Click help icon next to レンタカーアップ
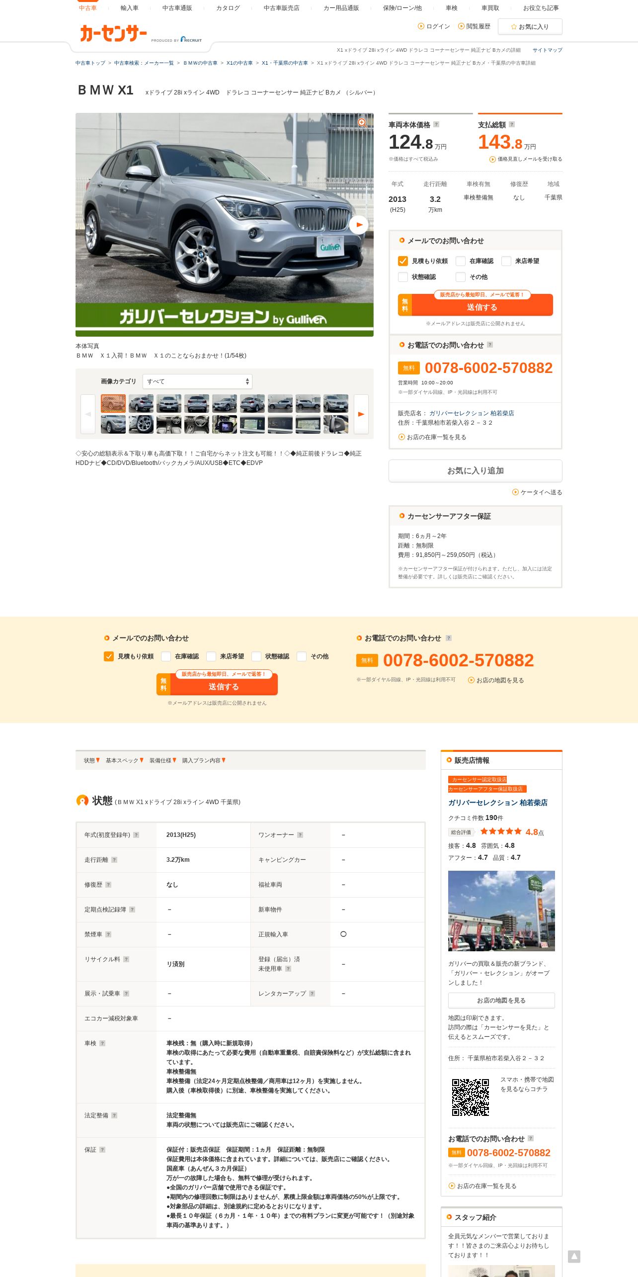Viewport: 638px width, 1277px height. [x=312, y=994]
